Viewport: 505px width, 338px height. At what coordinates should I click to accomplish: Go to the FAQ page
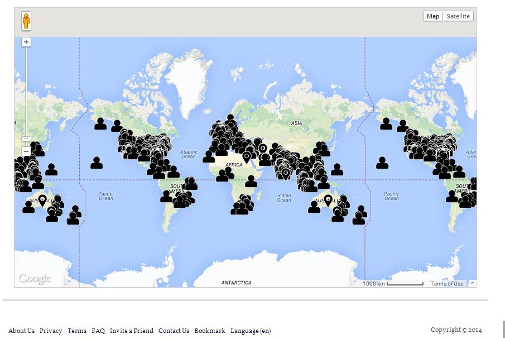click(x=98, y=331)
